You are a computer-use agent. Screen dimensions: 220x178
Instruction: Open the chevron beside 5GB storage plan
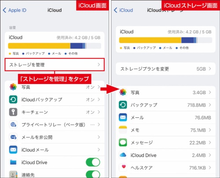click(210, 69)
